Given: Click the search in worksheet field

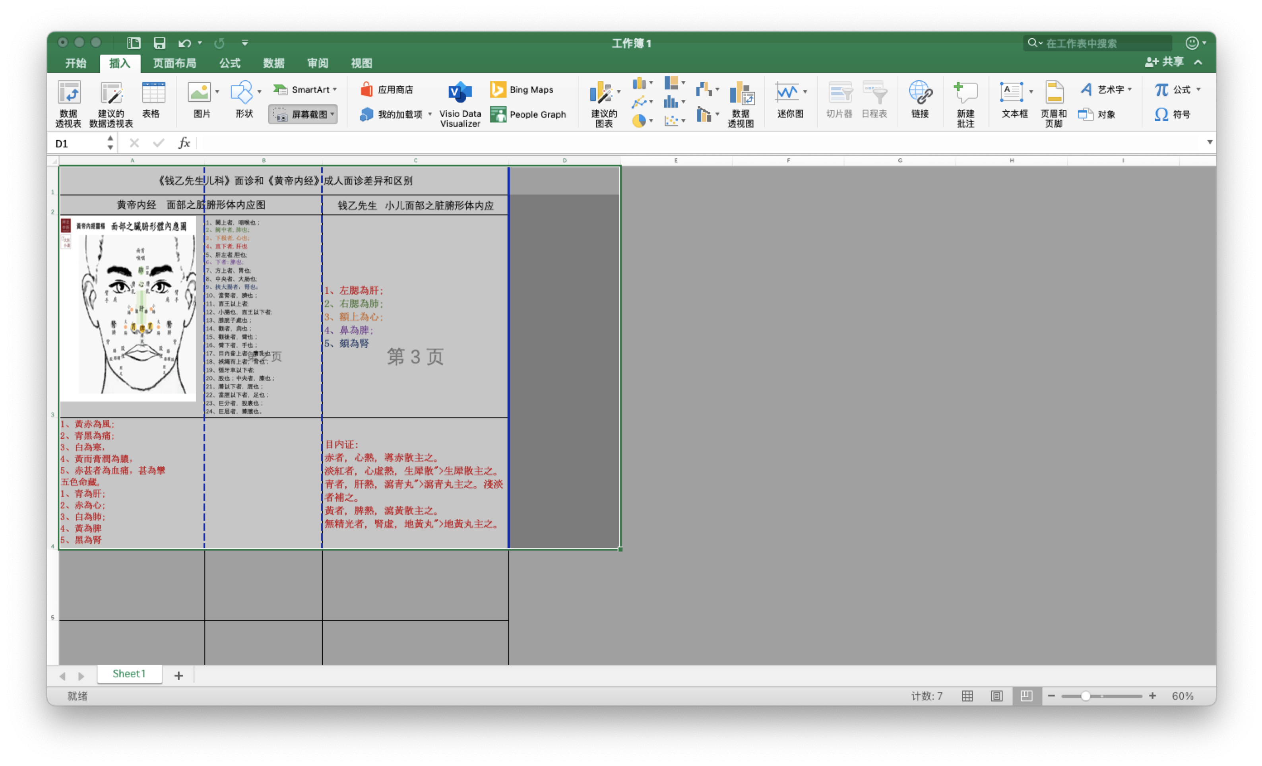Looking at the screenshot, I should click(x=1097, y=43).
